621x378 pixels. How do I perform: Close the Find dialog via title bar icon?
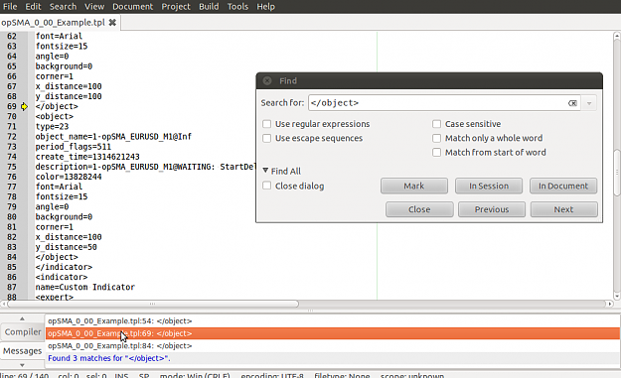[x=267, y=80]
